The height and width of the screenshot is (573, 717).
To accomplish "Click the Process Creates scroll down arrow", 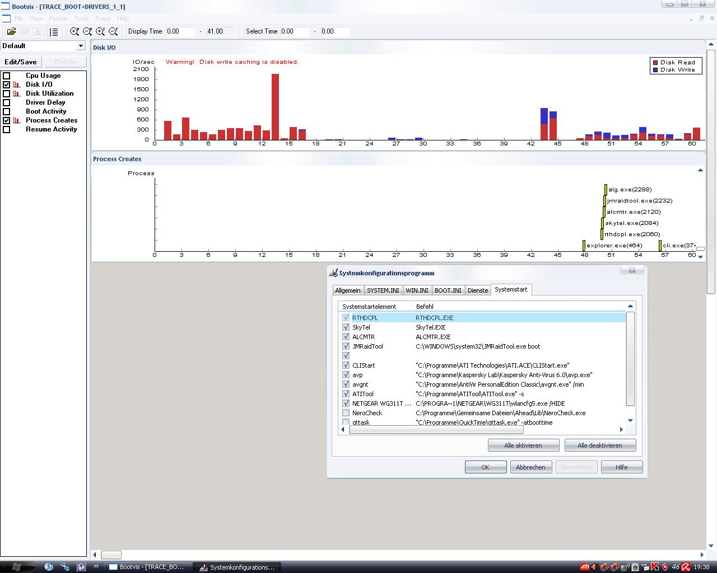I will point(700,256).
